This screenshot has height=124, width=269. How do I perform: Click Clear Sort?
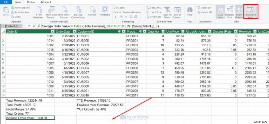point(154,17)
